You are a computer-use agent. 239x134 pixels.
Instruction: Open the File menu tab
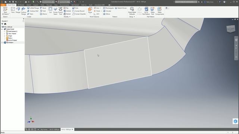(x=3, y=5)
